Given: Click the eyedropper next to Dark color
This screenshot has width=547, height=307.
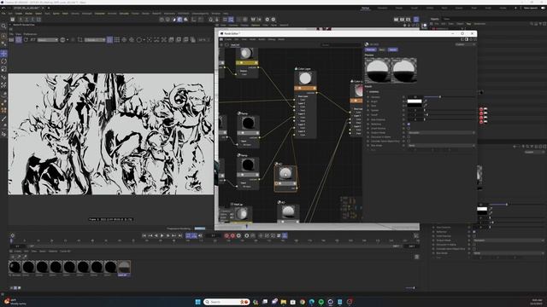Looking at the screenshot, I should [426, 106].
